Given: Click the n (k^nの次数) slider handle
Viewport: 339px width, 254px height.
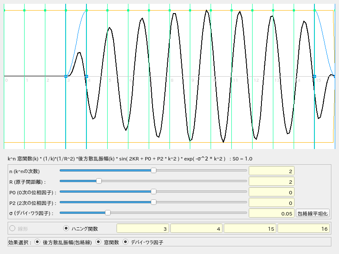Looking at the screenshot, I should pyautogui.click(x=153, y=171).
